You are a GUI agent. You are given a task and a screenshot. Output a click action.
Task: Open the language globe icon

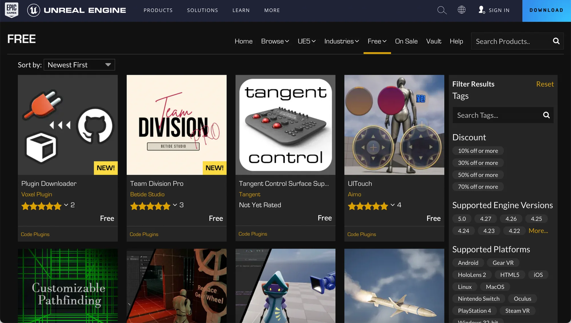[462, 10]
